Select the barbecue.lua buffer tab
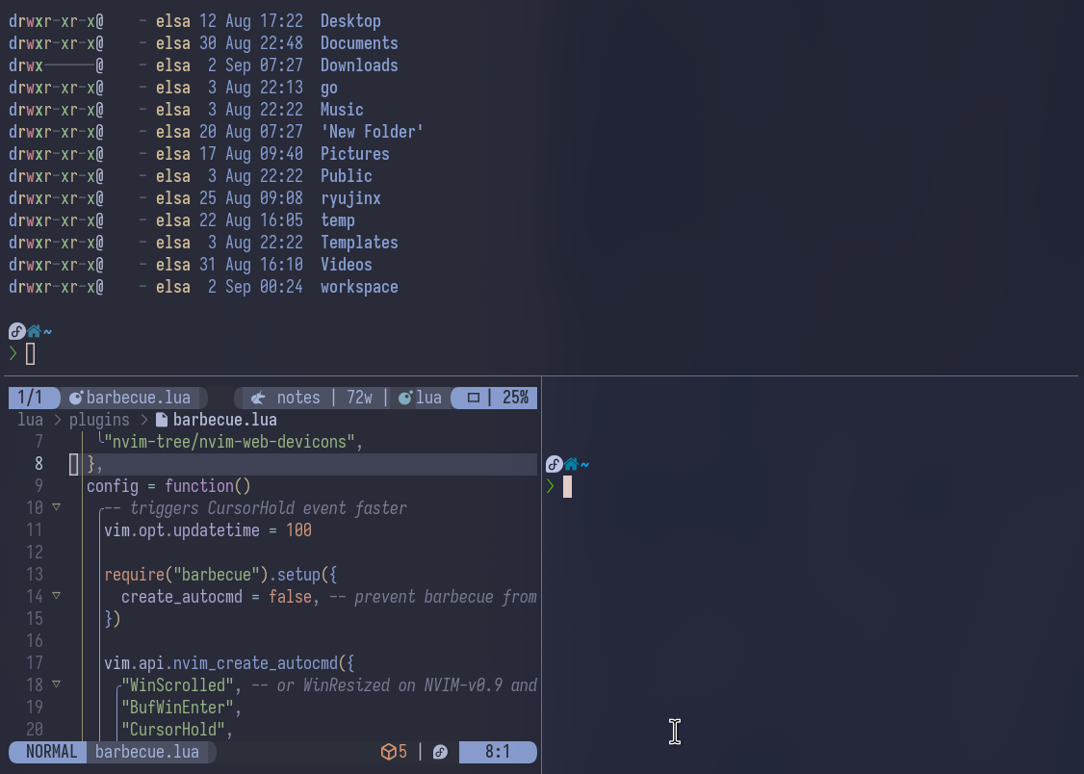 point(134,398)
